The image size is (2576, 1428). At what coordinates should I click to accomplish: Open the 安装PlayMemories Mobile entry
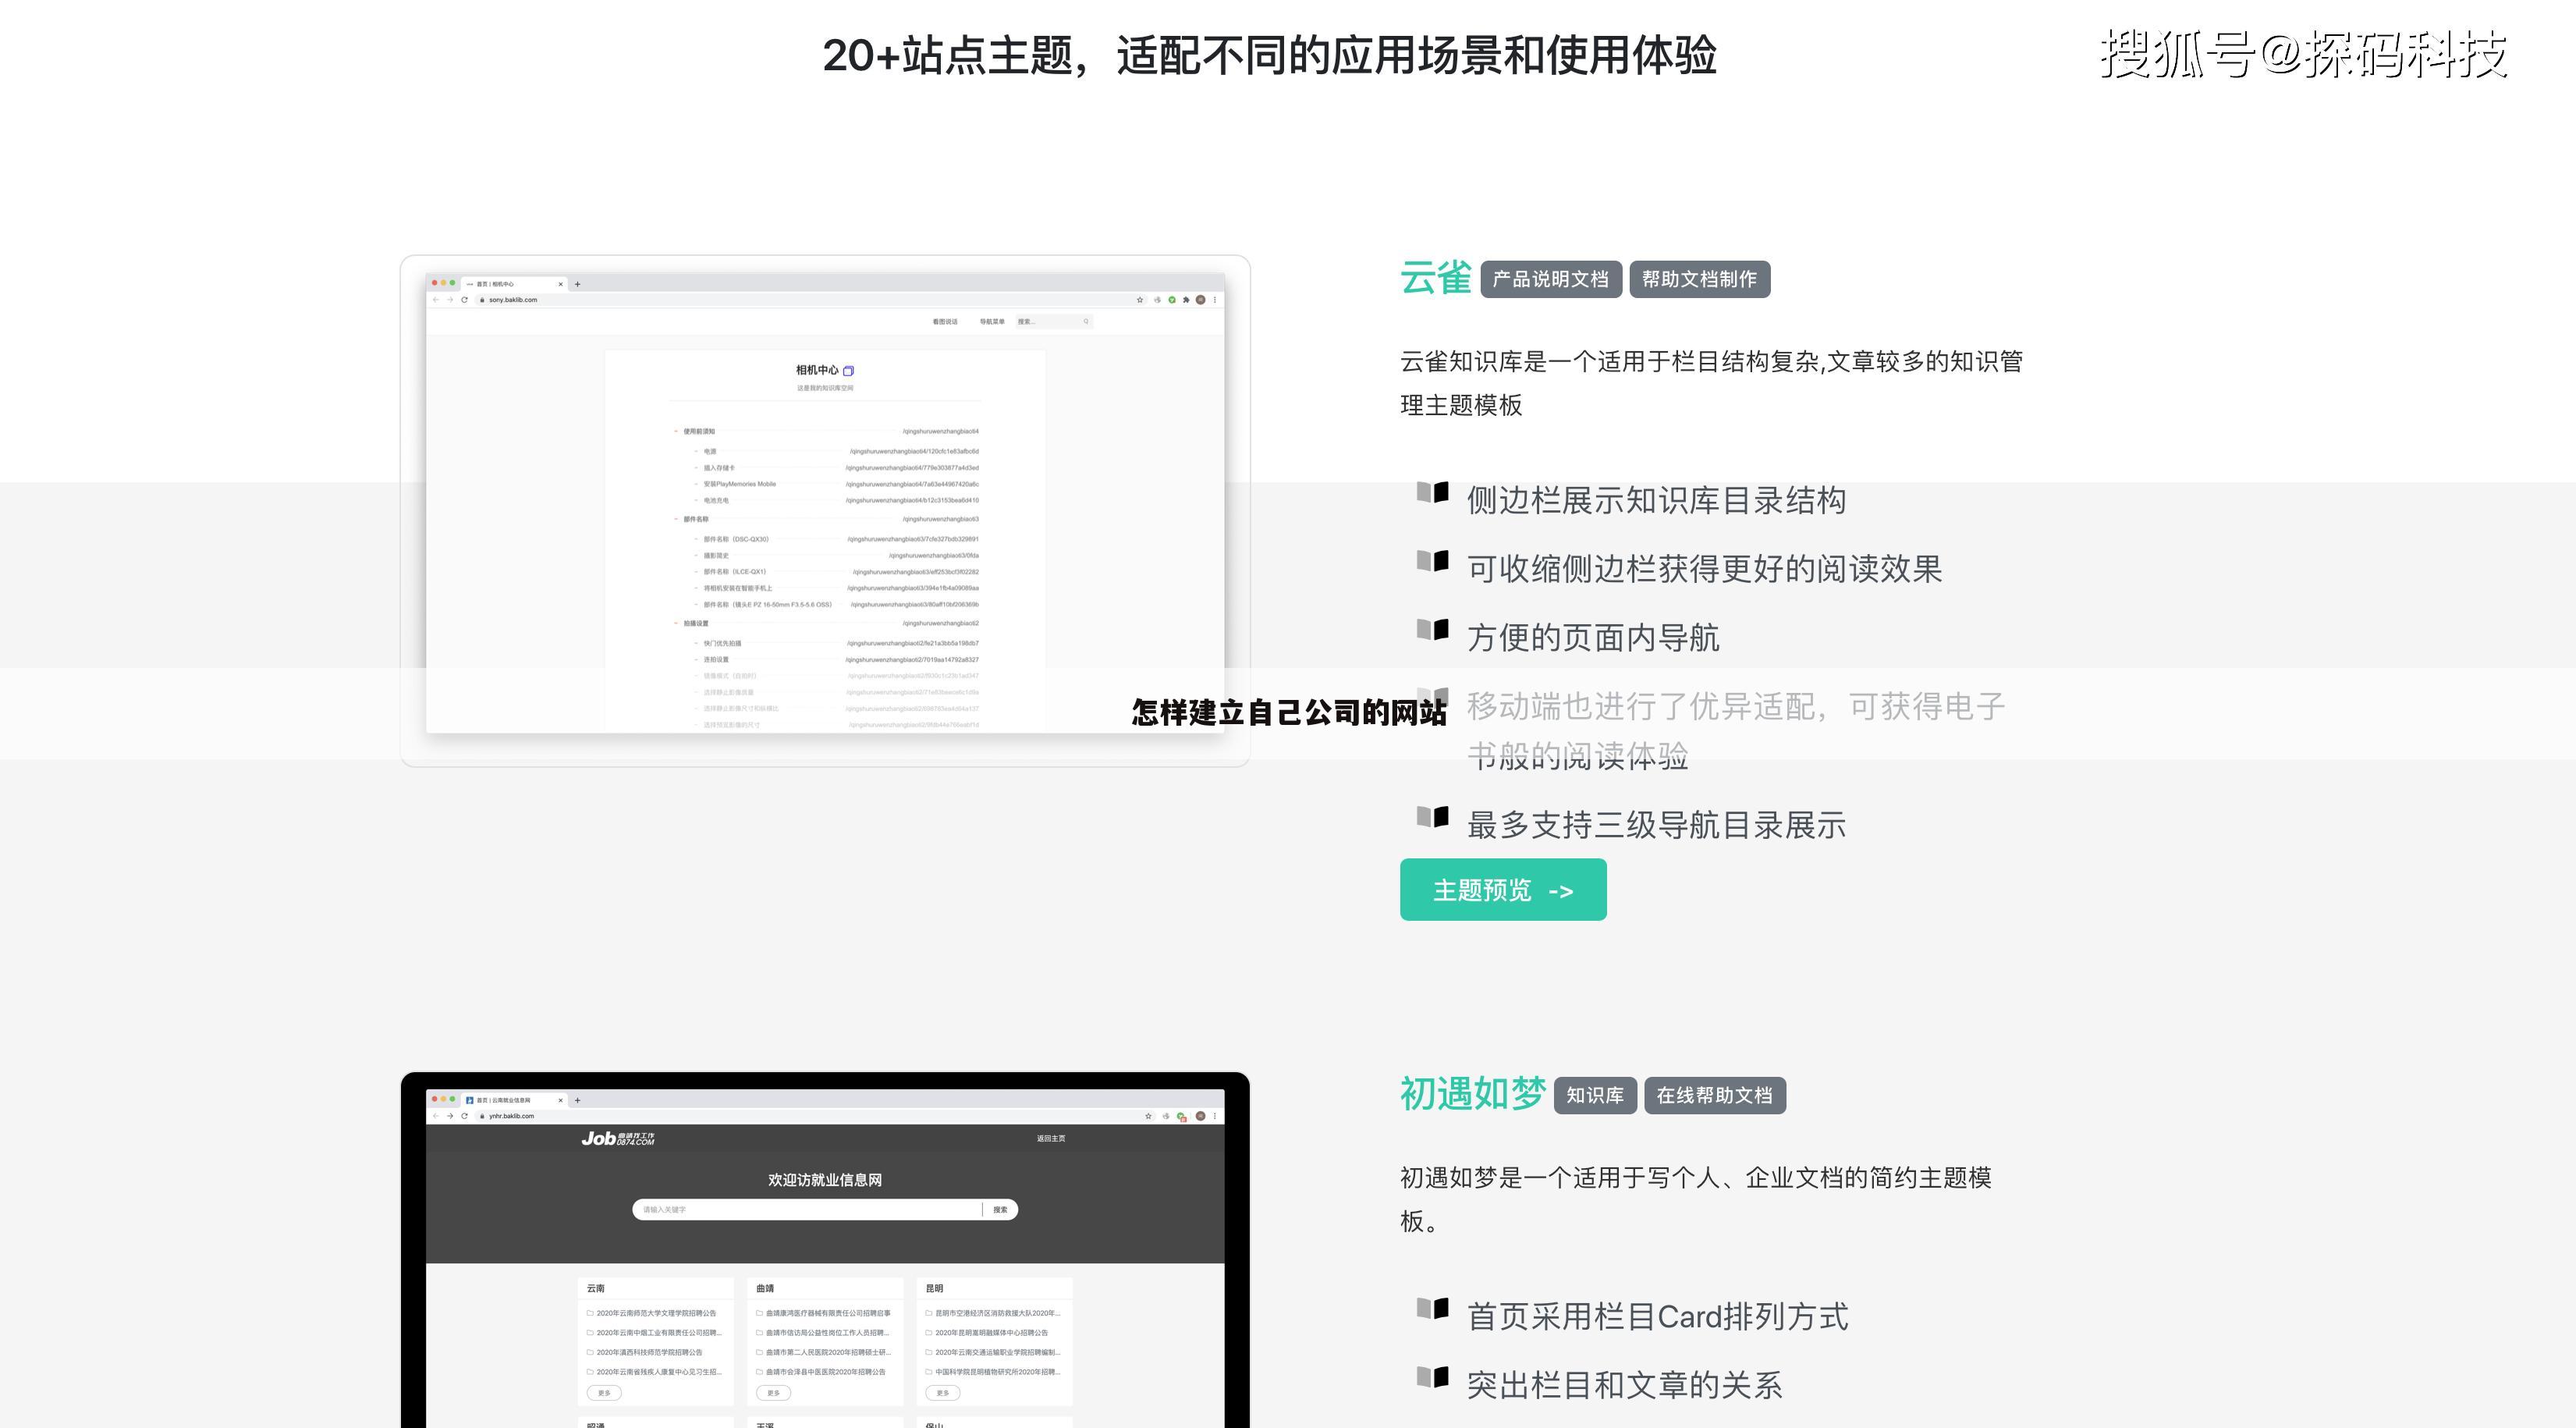coord(739,484)
